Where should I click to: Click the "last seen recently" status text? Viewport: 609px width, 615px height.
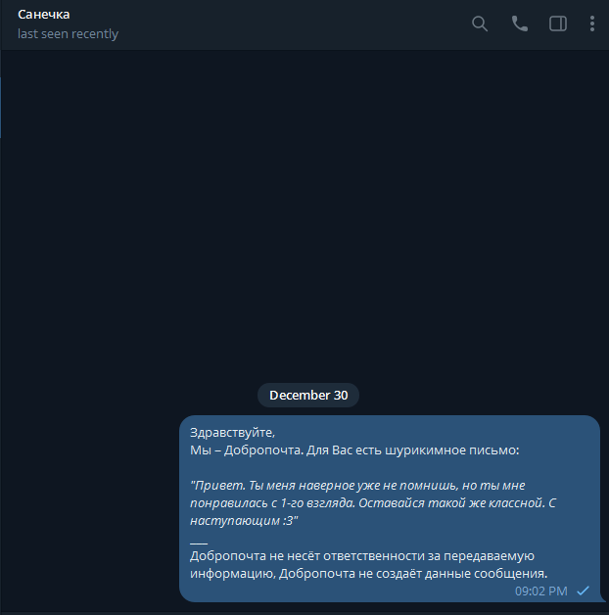68,33
